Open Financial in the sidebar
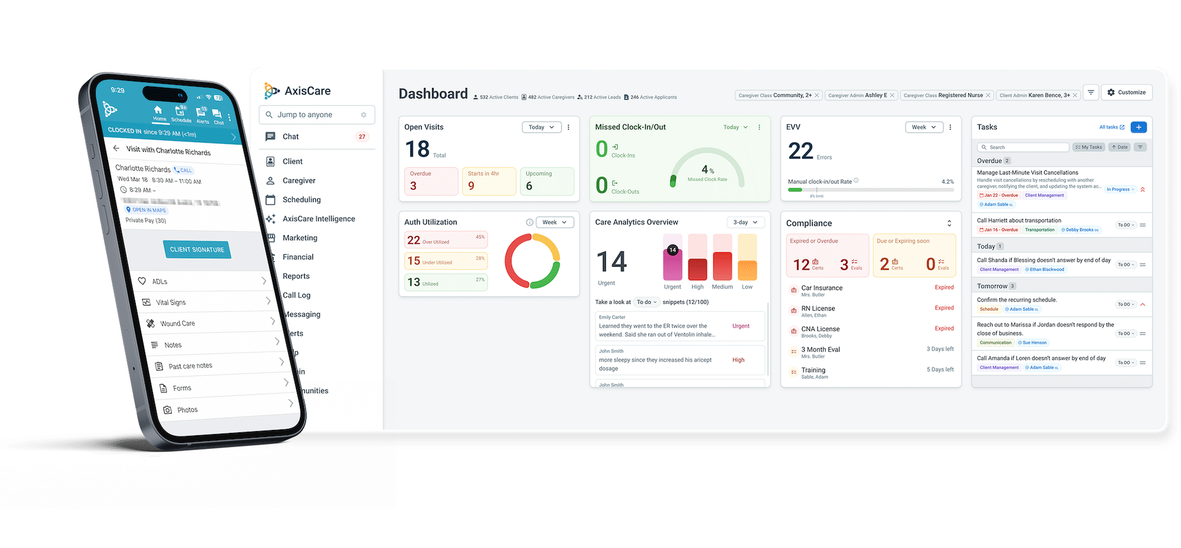 298,257
